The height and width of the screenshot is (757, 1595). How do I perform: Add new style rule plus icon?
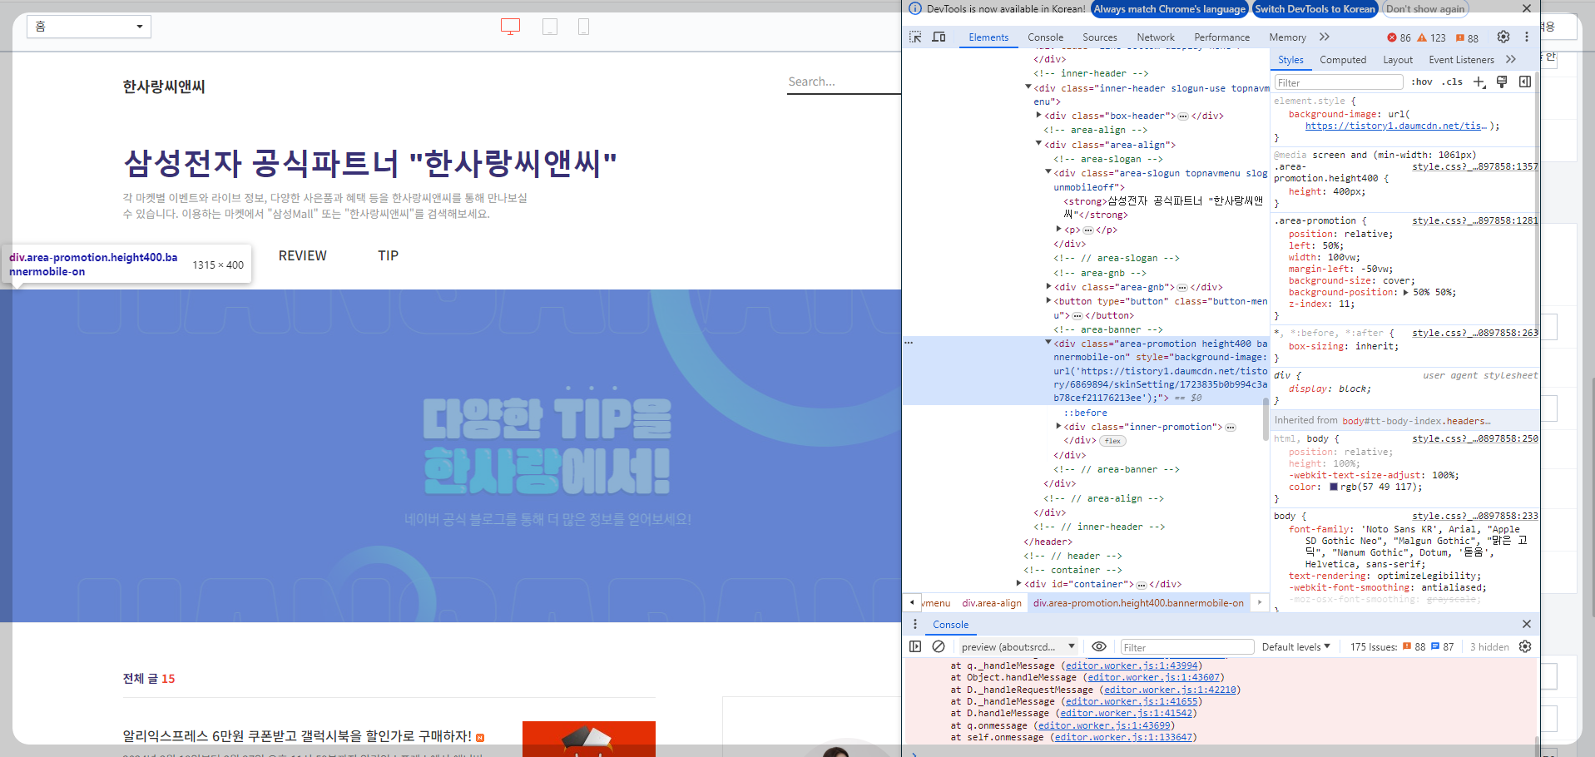tap(1479, 82)
